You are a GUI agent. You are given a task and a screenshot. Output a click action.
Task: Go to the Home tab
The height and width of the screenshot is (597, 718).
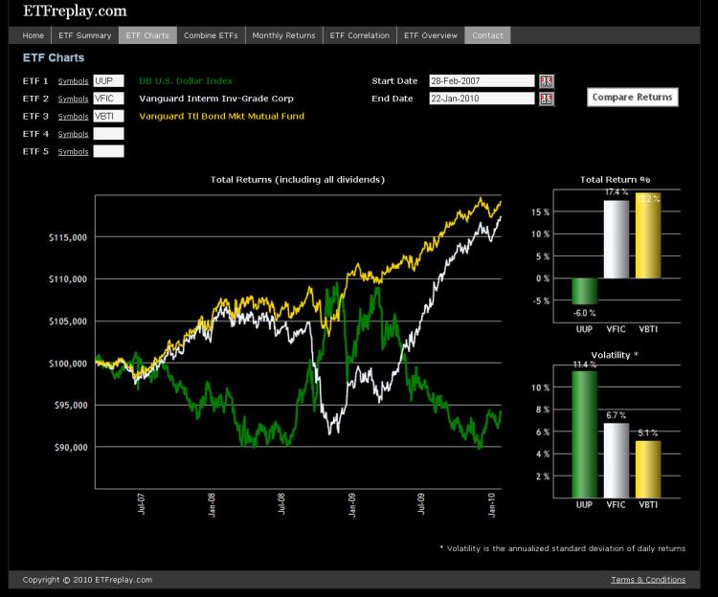33,35
